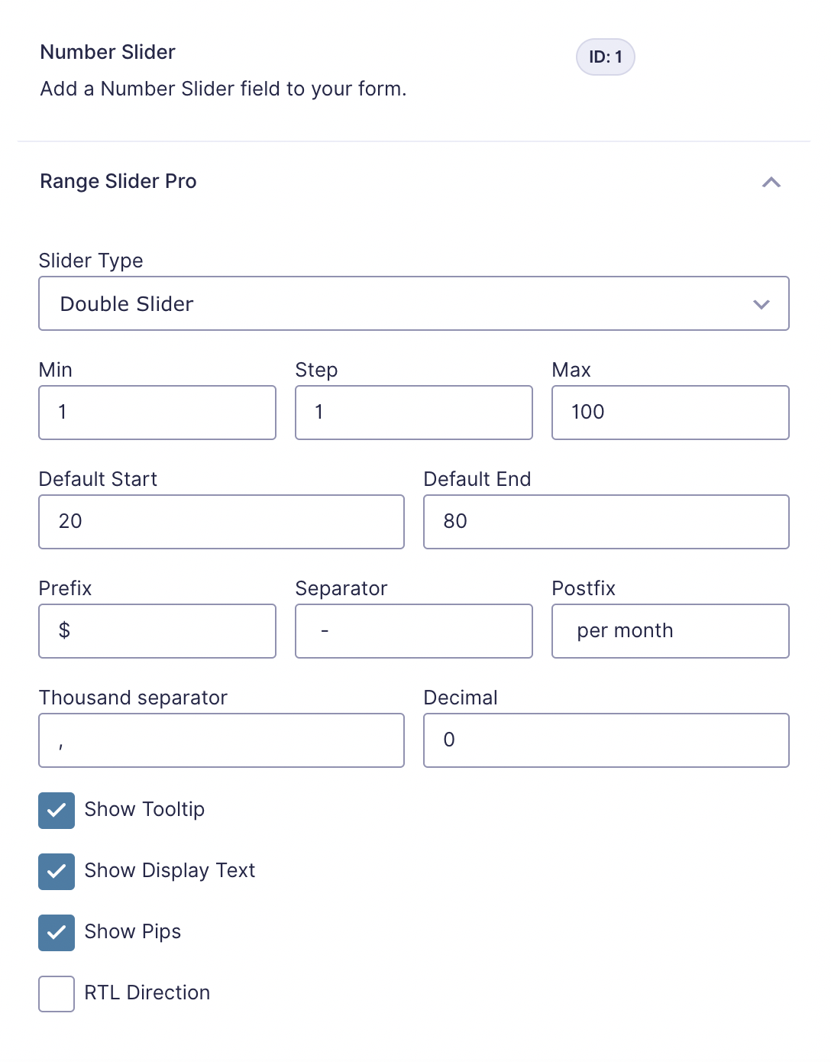The height and width of the screenshot is (1062, 831).
Task: Click the ID: 1 badge
Action: (606, 57)
